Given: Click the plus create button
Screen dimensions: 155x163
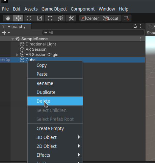Looking at the screenshot, I should [4, 33].
